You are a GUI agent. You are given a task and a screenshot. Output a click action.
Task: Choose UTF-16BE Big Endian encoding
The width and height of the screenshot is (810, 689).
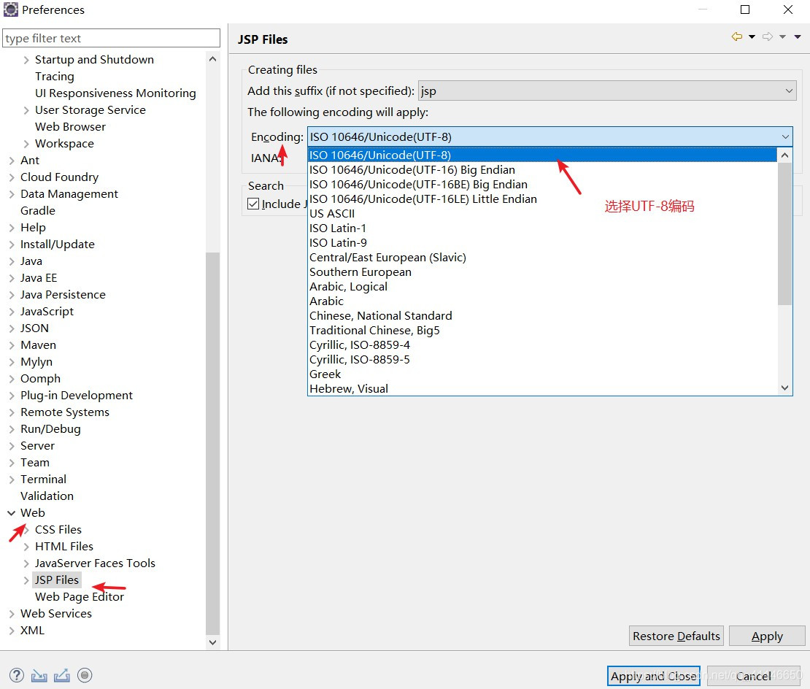click(542, 185)
